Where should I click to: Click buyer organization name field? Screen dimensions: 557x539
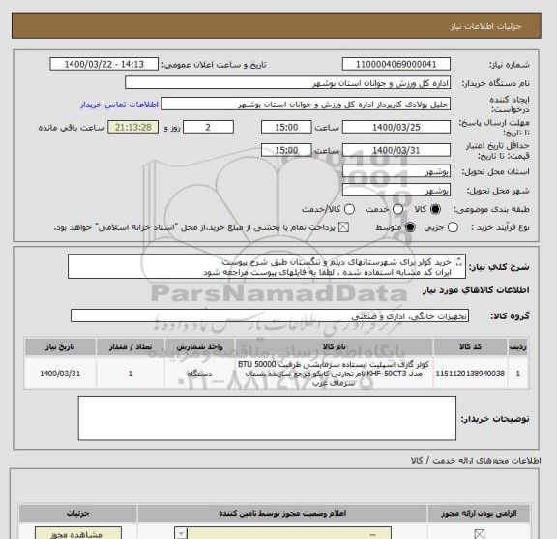[x=288, y=83]
